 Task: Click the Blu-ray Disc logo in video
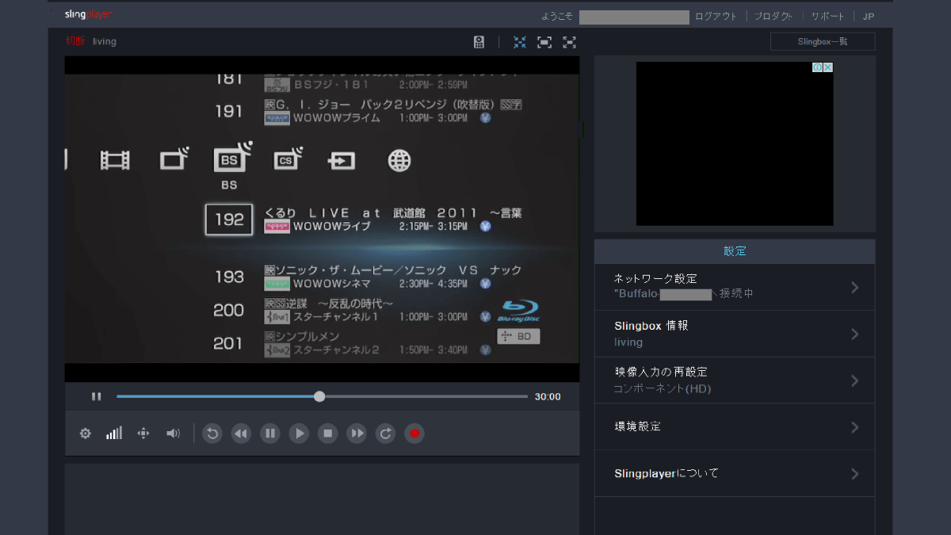tap(519, 311)
